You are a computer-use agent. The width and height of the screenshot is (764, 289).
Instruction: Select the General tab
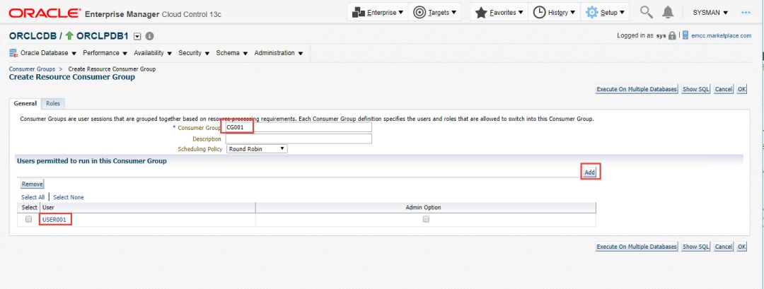click(25, 104)
